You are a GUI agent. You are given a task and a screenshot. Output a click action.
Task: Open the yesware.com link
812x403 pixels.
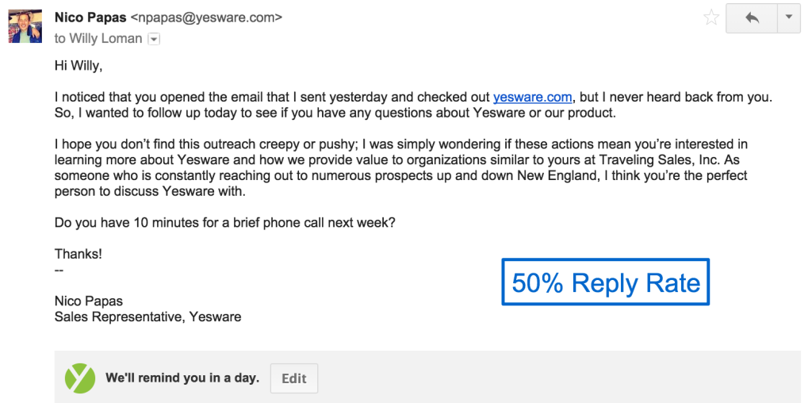pyautogui.click(x=532, y=98)
